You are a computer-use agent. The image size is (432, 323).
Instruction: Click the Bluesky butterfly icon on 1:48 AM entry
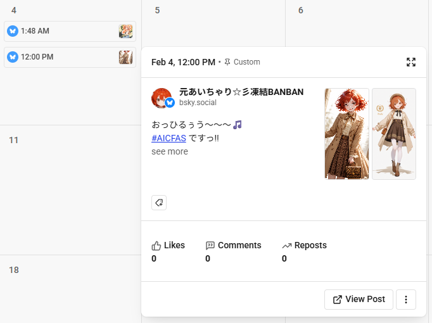coord(13,31)
